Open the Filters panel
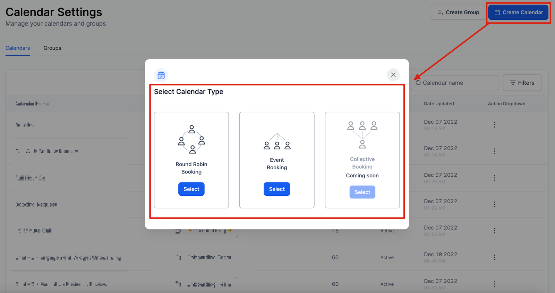Image resolution: width=555 pixels, height=293 pixels. tap(522, 83)
